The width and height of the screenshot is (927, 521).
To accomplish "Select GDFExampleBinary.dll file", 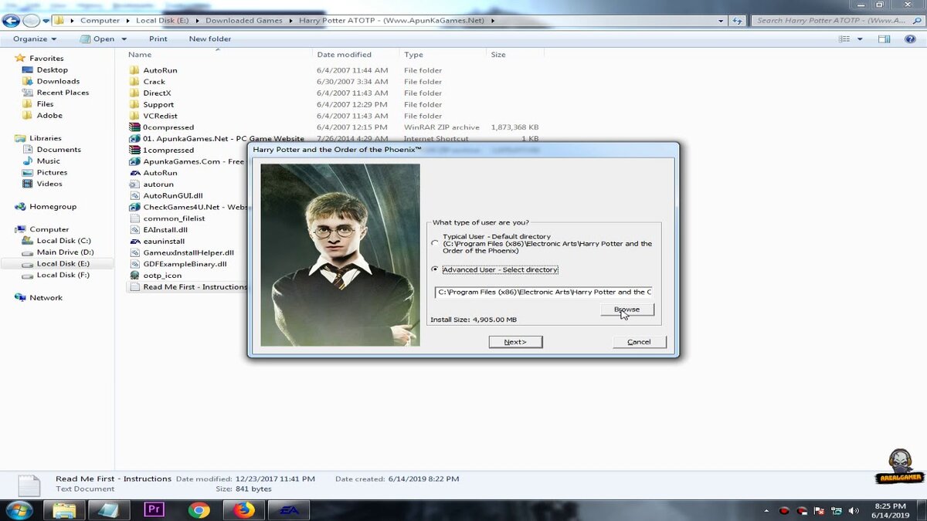I will click(185, 264).
